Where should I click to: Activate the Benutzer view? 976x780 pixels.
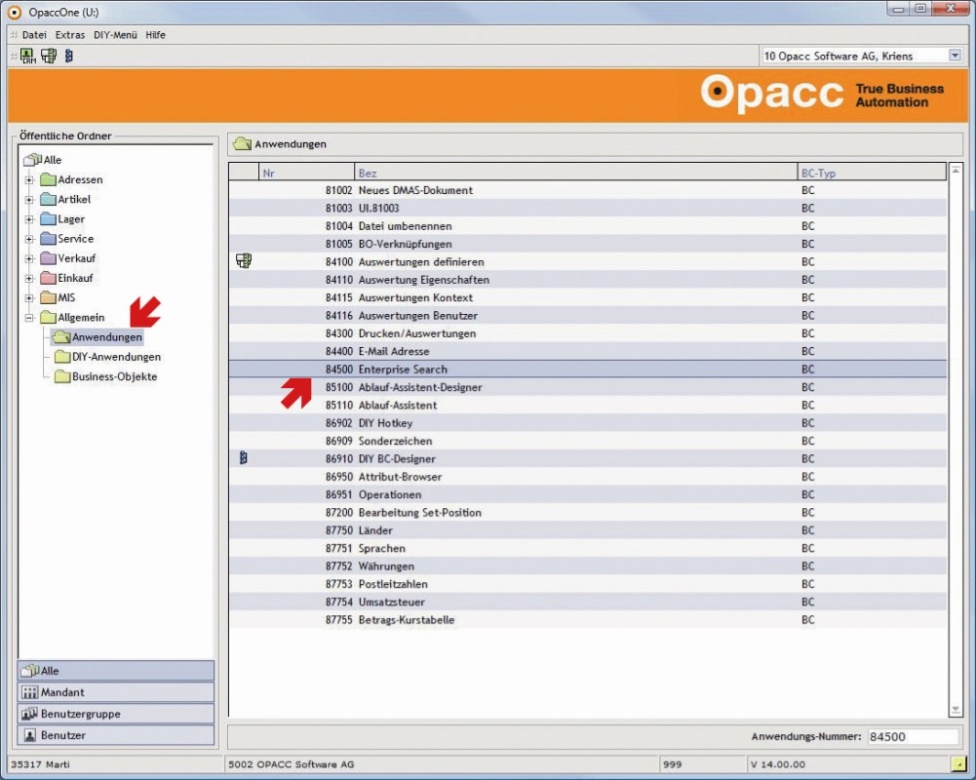pos(115,734)
